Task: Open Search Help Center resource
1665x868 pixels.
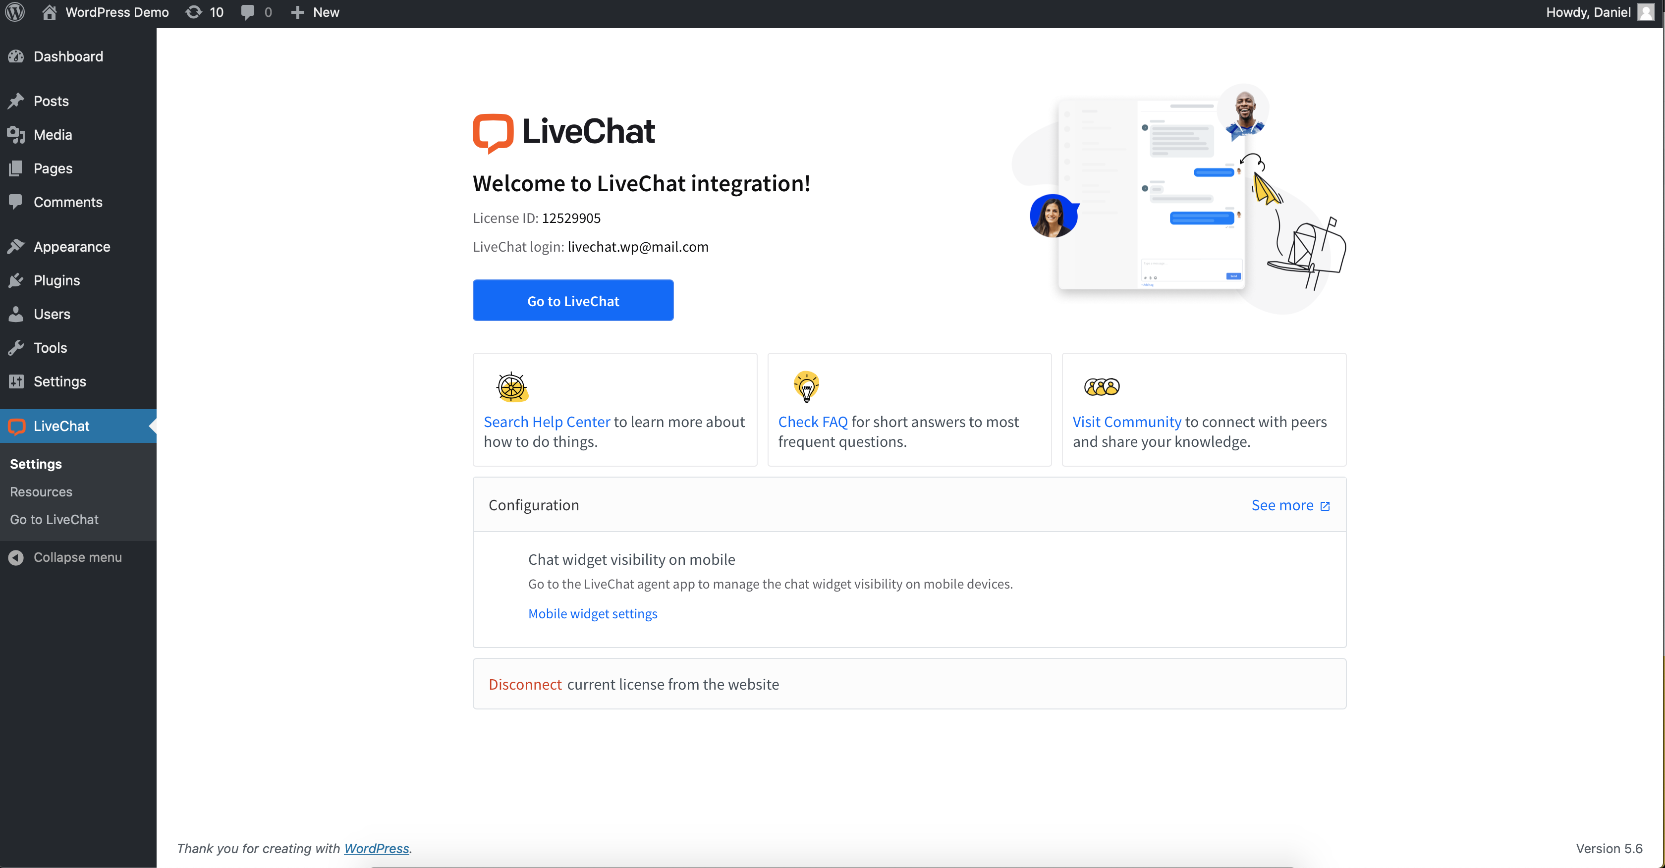Action: click(547, 421)
